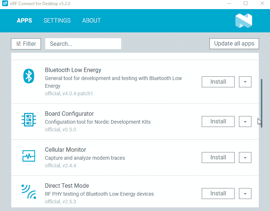The height and width of the screenshot is (211, 270).
Task: Click the app list vertical scrollbar
Action: 262,103
